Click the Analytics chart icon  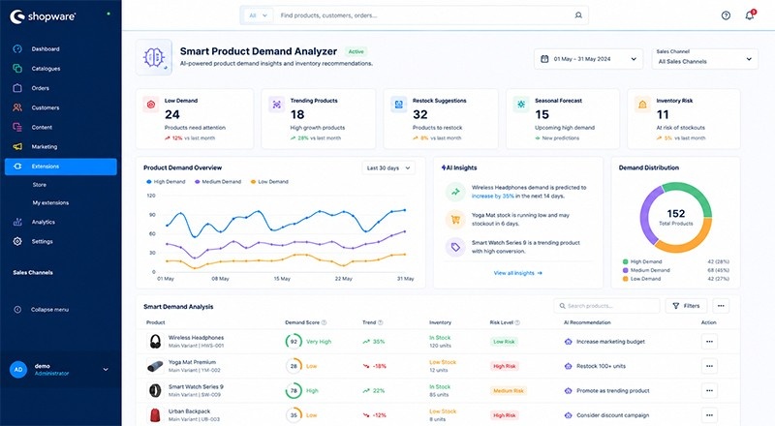[x=17, y=222]
